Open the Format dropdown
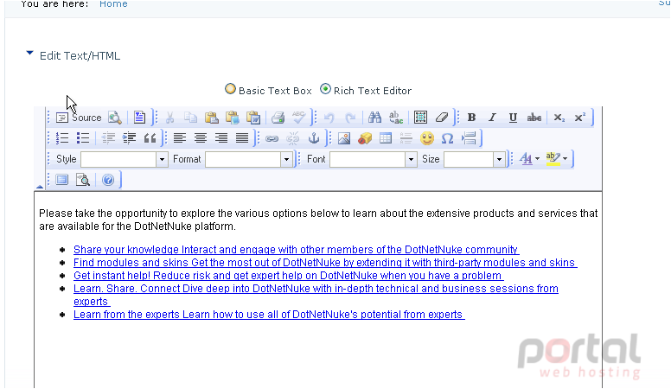 click(249, 159)
